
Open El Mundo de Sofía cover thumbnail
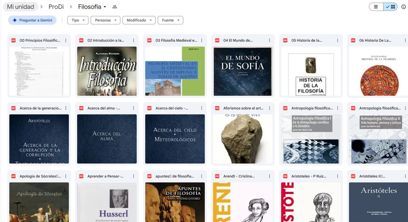pyautogui.click(x=243, y=71)
